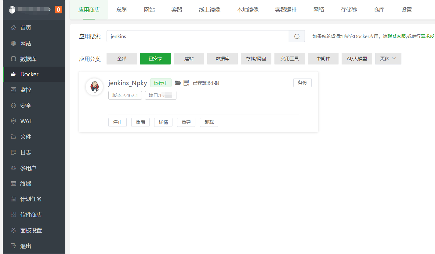Select the 已安装 category filter
This screenshot has width=435, height=254.
click(x=155, y=58)
